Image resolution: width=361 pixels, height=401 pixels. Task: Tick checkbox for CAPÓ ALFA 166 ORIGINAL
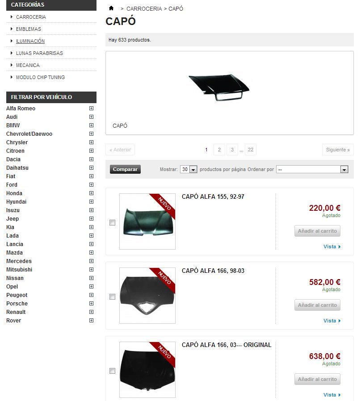pyautogui.click(x=112, y=371)
